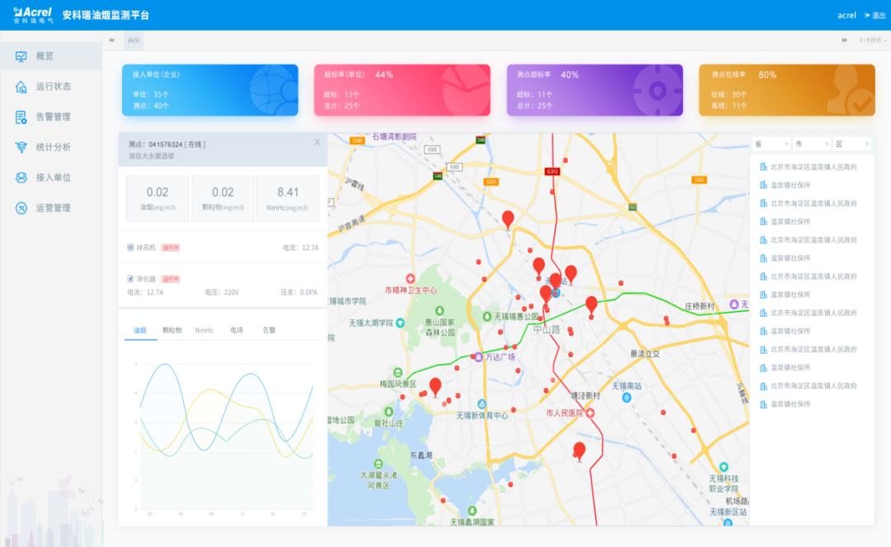The height and width of the screenshot is (547, 891).
Task: Click the 概览 overview sidebar icon
Action: (21, 56)
